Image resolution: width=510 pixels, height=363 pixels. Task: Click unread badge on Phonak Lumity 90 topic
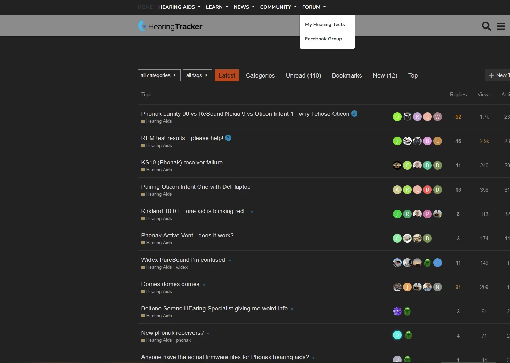(354, 114)
